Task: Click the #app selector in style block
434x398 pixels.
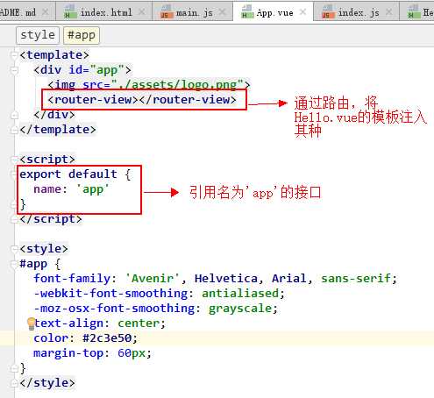Action: pyautogui.click(x=33, y=264)
